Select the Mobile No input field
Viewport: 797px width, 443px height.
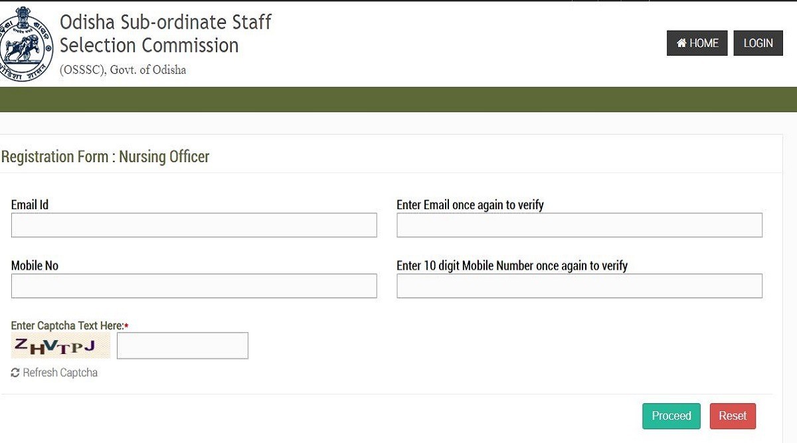coord(194,286)
